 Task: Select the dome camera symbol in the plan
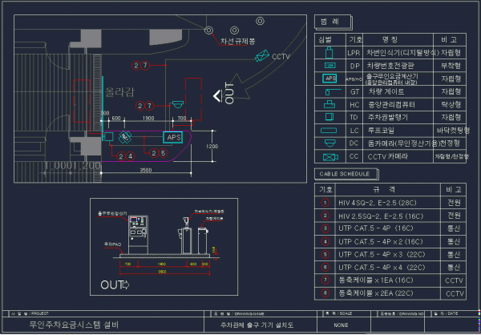click(x=178, y=103)
